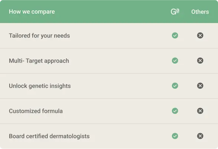
Task: Click the Unlock genetic insights label
Action: pyautogui.click(x=40, y=86)
